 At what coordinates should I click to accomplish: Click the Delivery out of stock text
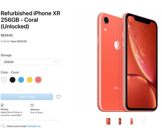(36, 111)
